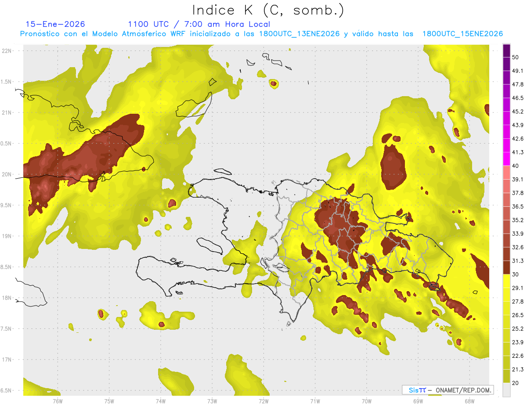This screenshot has height=407, width=527.
Task: Click color scale value '49.1'
Action: point(518,71)
